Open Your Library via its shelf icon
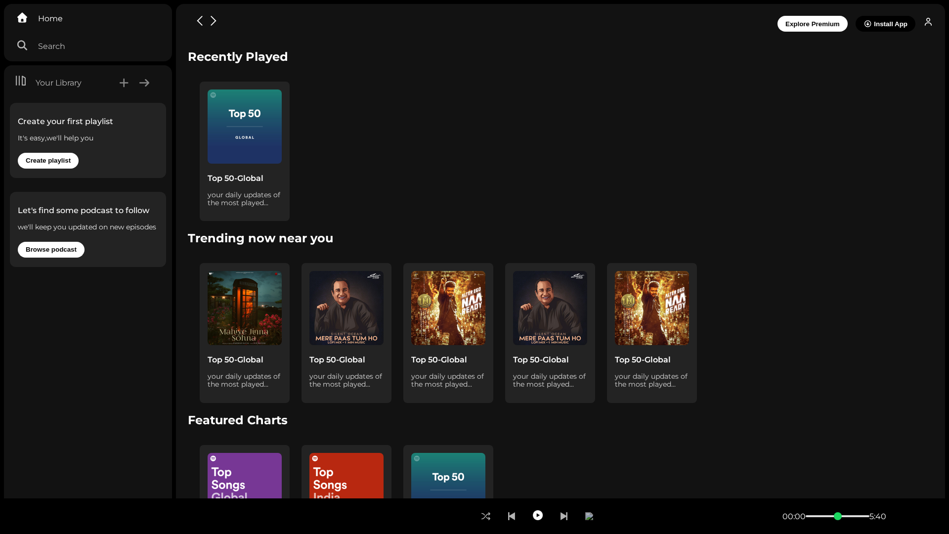The width and height of the screenshot is (949, 534). click(x=21, y=81)
